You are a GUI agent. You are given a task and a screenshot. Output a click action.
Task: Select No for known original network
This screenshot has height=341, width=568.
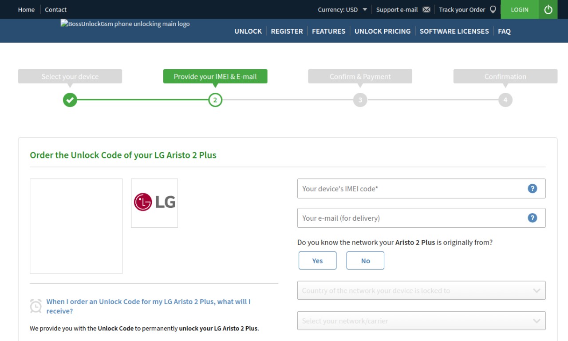365,261
